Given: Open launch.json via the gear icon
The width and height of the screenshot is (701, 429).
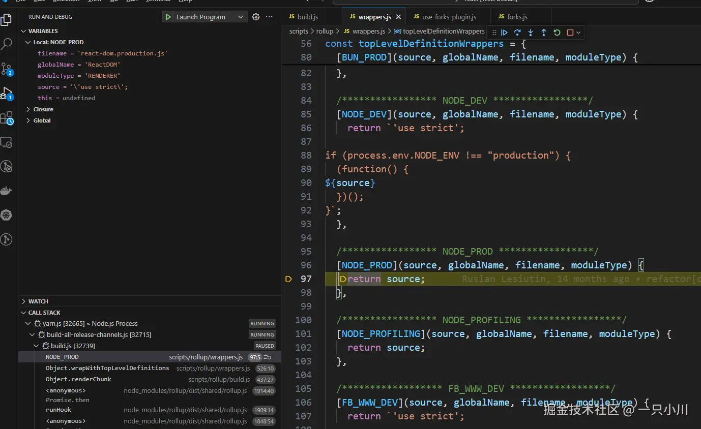Looking at the screenshot, I should pos(256,17).
